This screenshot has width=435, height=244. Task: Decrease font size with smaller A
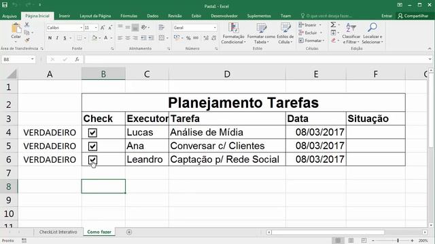(110, 28)
